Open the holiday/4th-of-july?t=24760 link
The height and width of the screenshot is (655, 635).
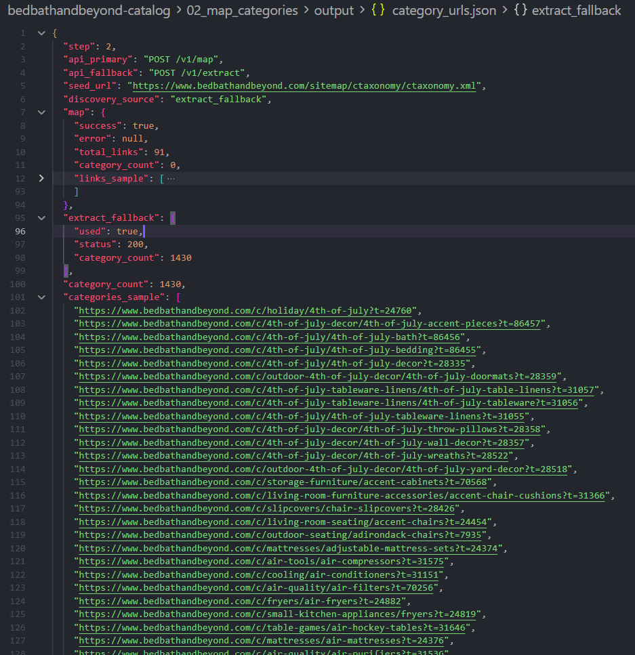(245, 311)
